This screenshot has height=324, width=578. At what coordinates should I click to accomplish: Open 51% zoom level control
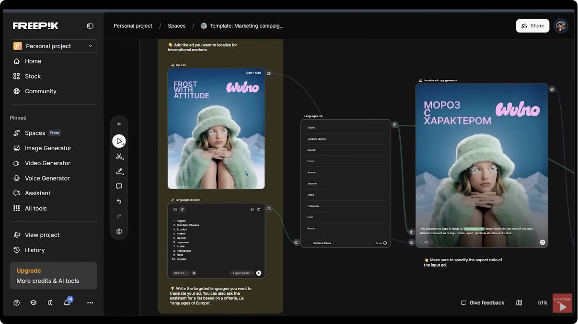coord(543,303)
